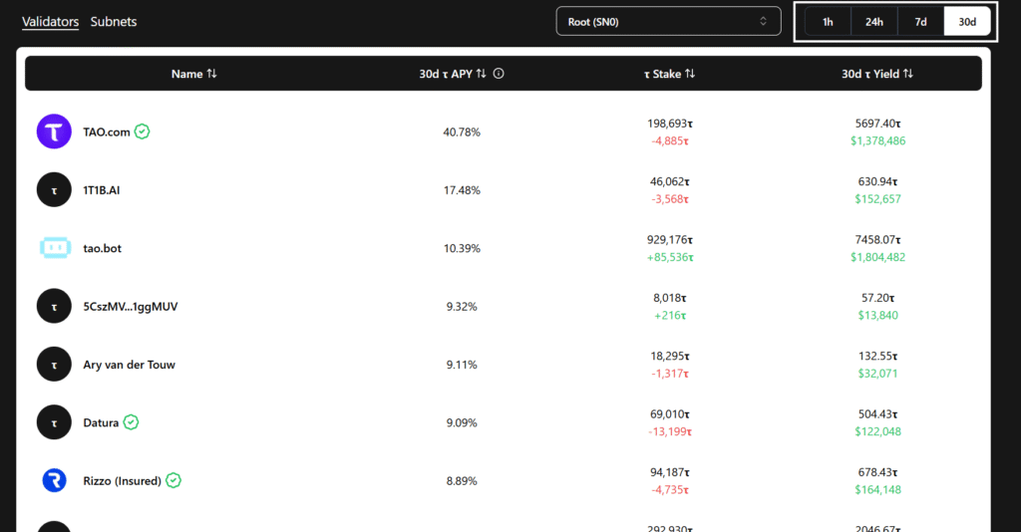Image resolution: width=1021 pixels, height=532 pixels.
Task: Sort validators by Name column
Action: (193, 74)
